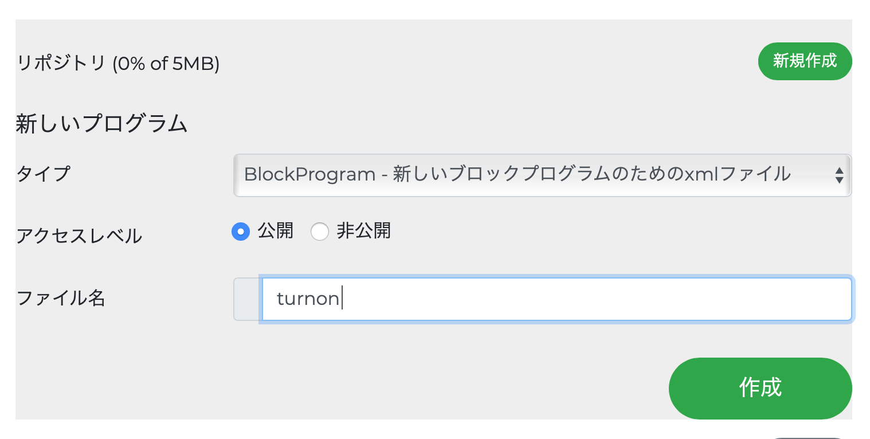Click the タイプ field label

pos(44,173)
